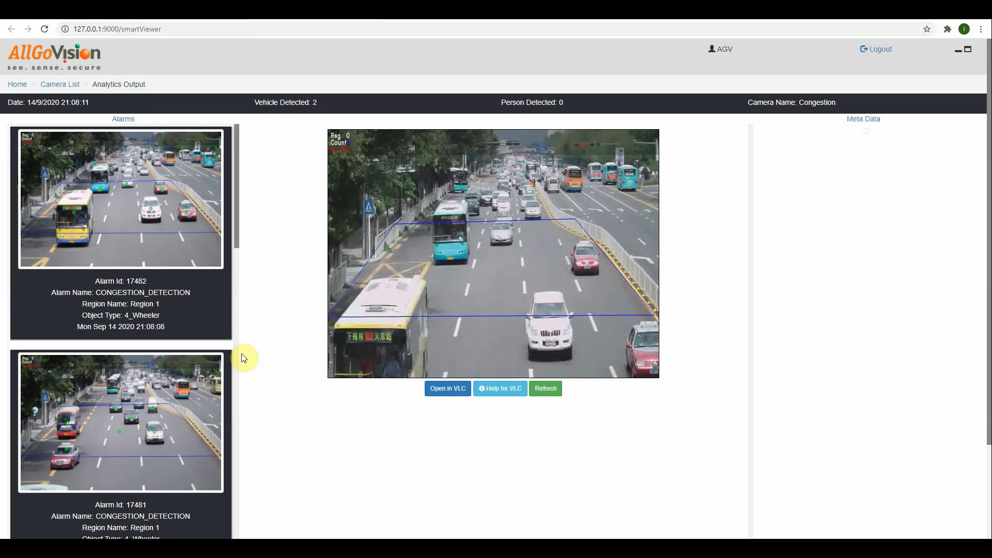Image resolution: width=992 pixels, height=558 pixels.
Task: Click the Meta Data panel heading
Action: pyautogui.click(x=863, y=119)
